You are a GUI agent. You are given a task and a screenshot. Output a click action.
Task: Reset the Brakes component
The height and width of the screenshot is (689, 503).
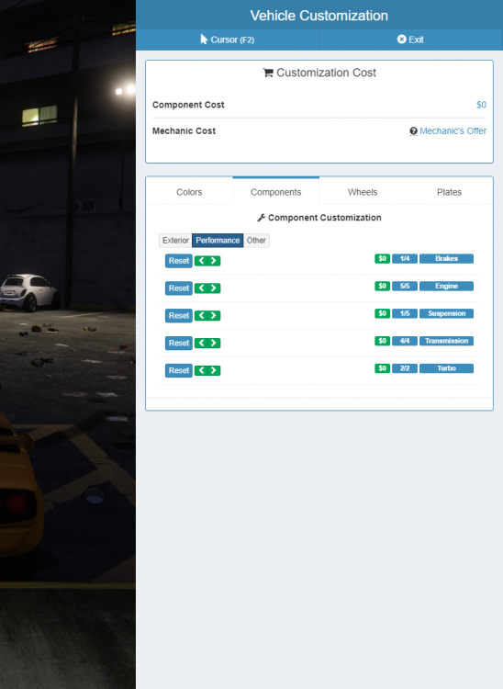pyautogui.click(x=179, y=261)
